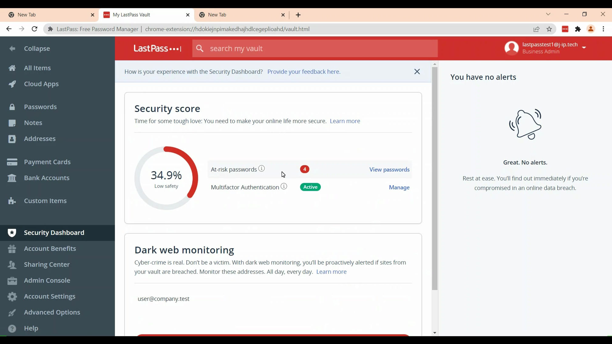Click the At-risk passwords info icon

click(x=261, y=168)
